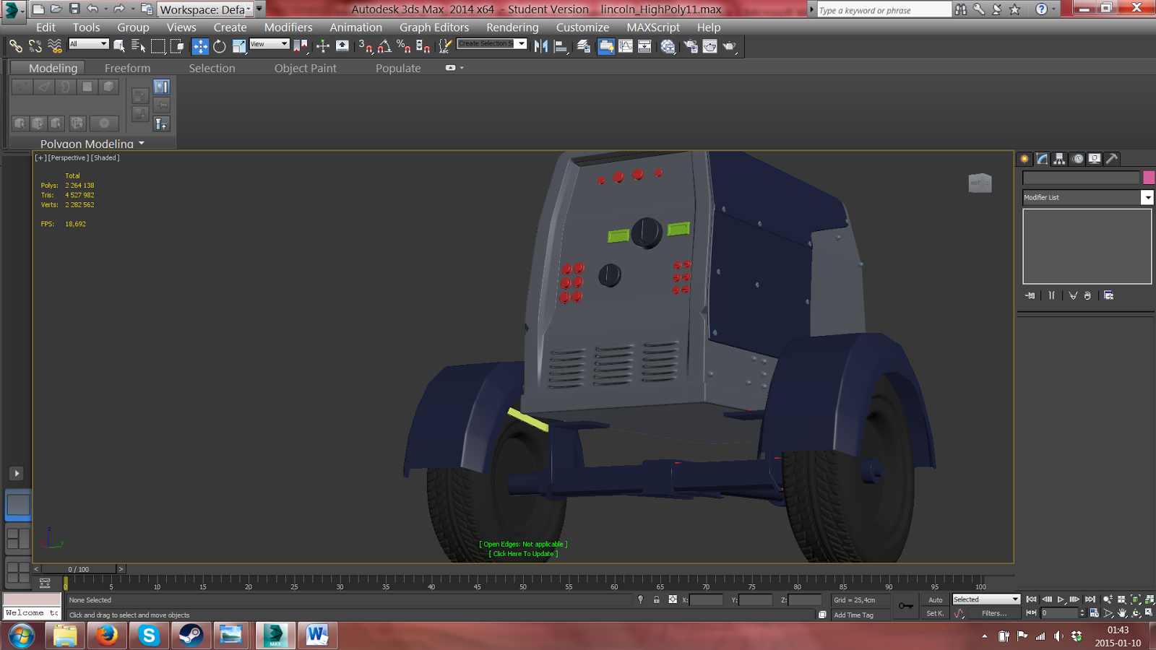
Task: Click the Filters... key filter button
Action: 993,613
